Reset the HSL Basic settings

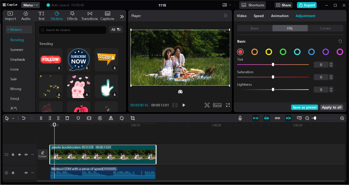coord(340,41)
